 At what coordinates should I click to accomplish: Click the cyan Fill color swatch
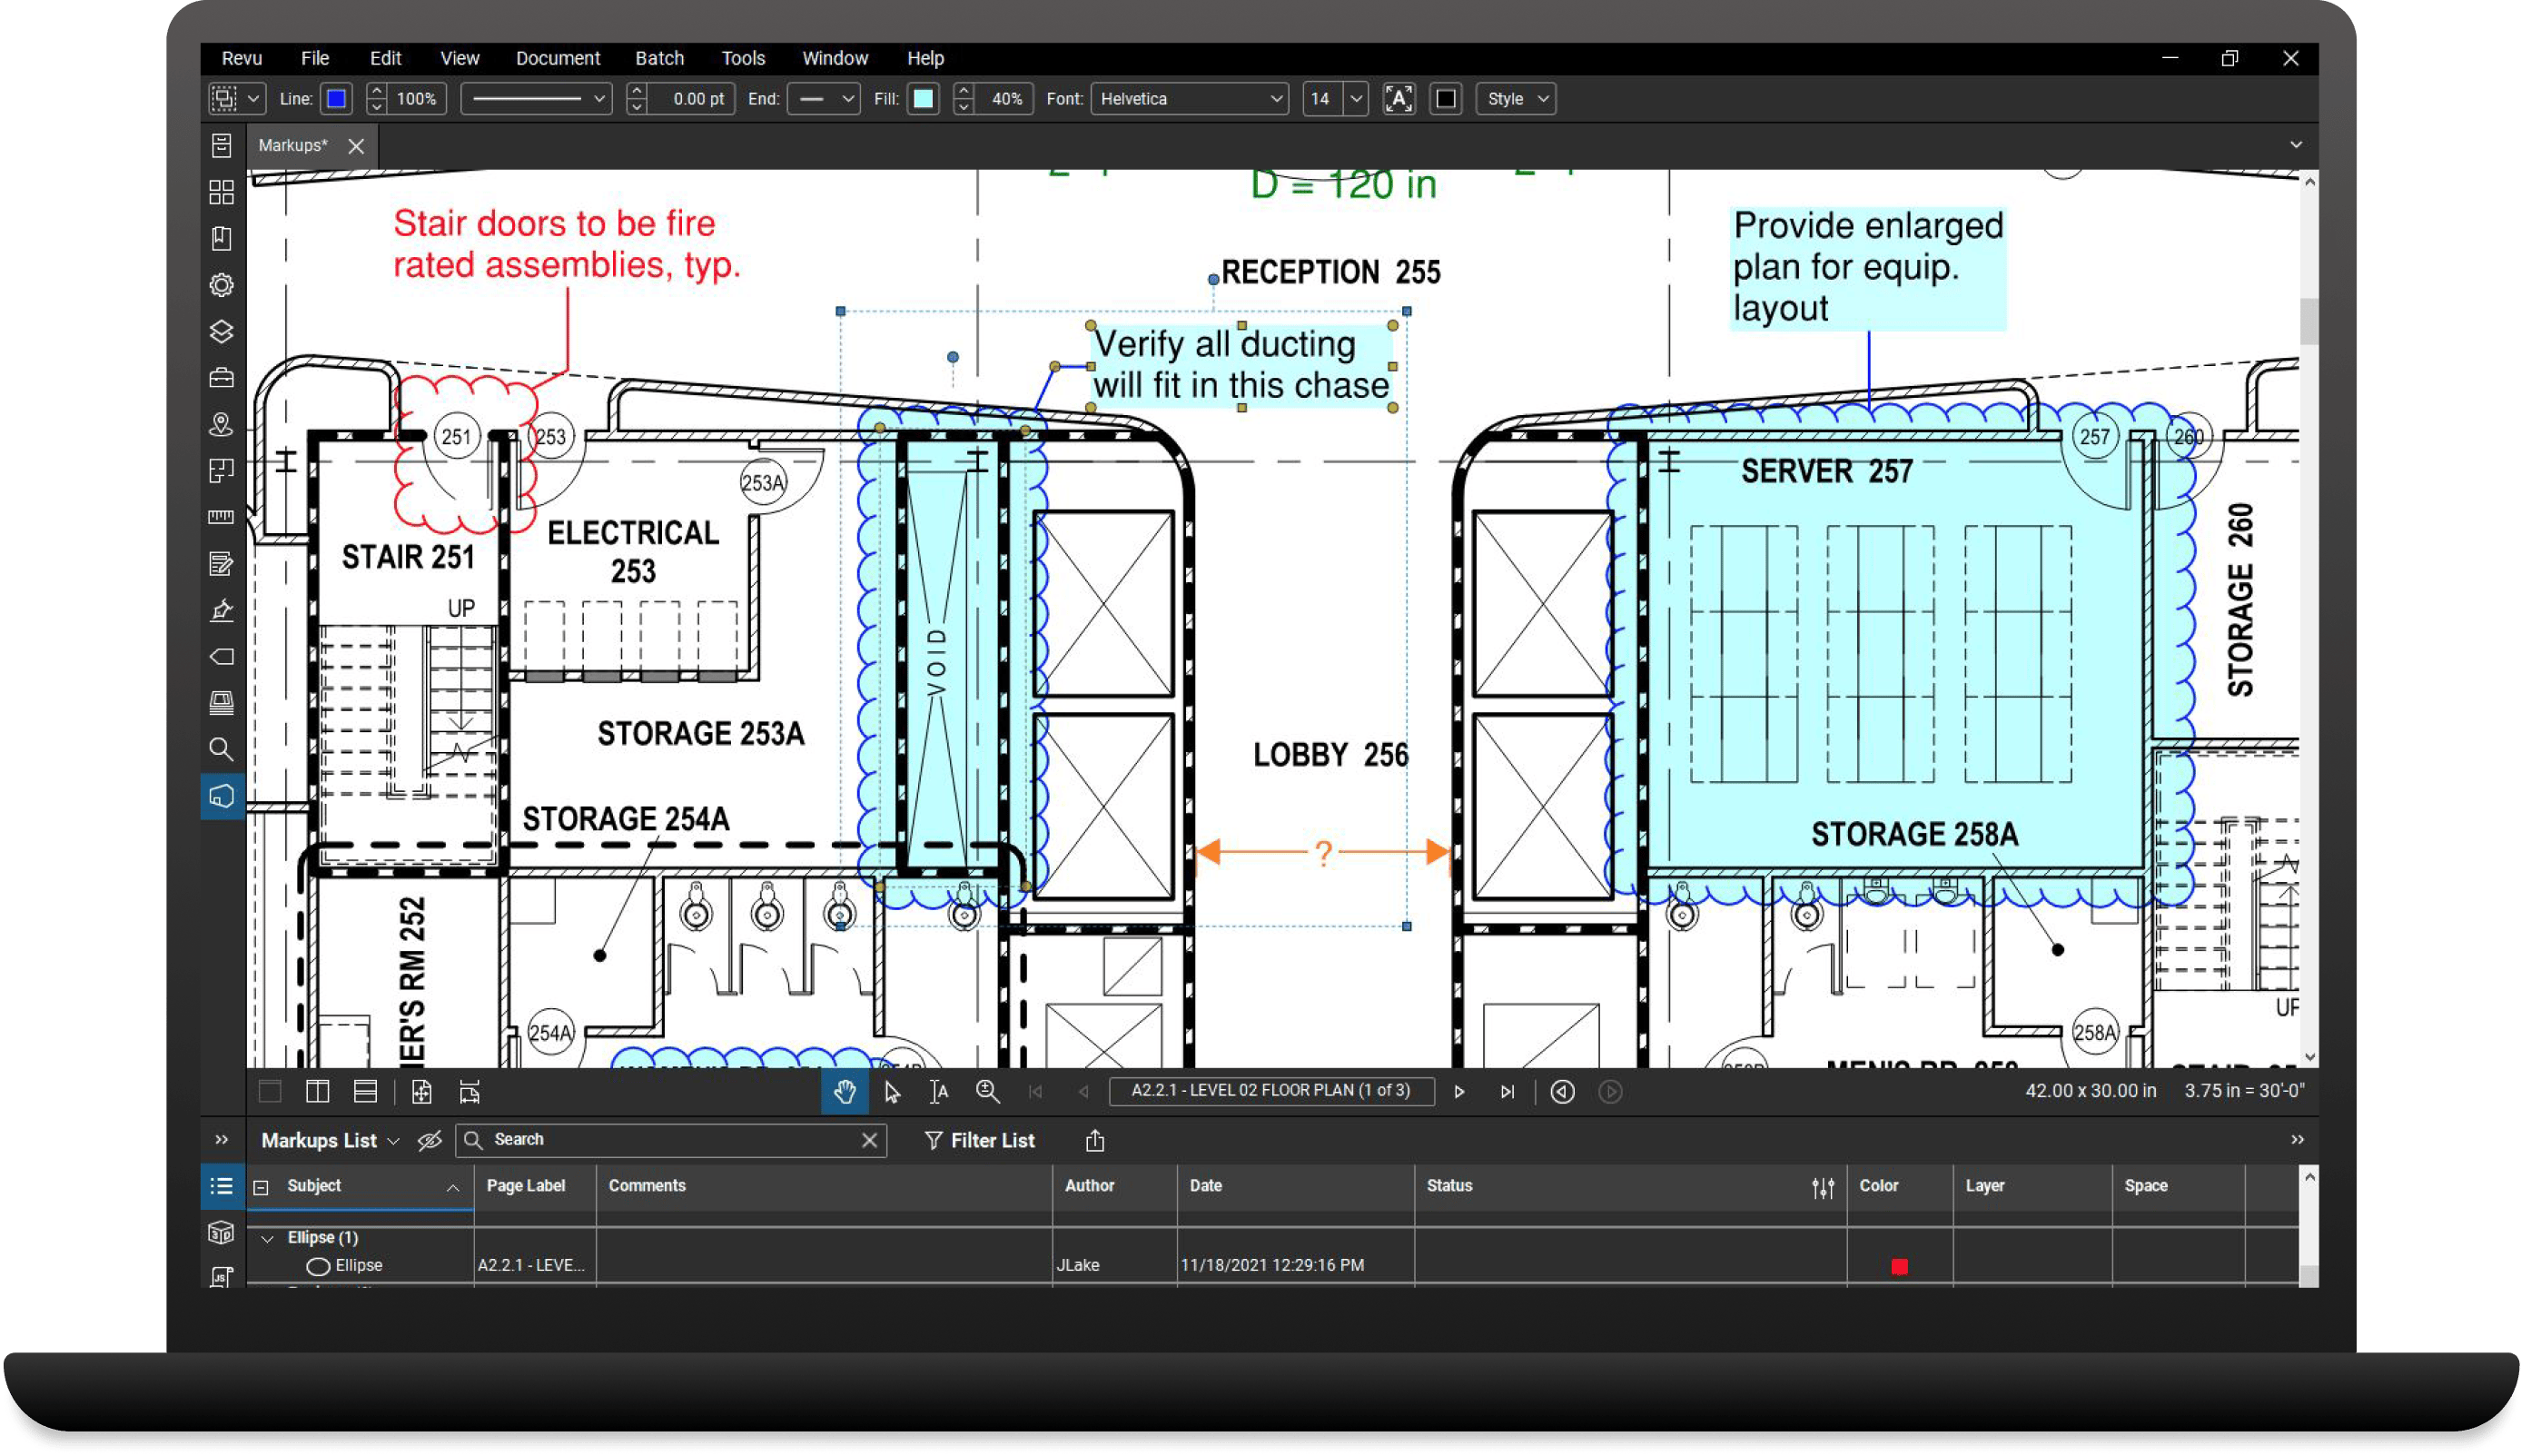[924, 99]
